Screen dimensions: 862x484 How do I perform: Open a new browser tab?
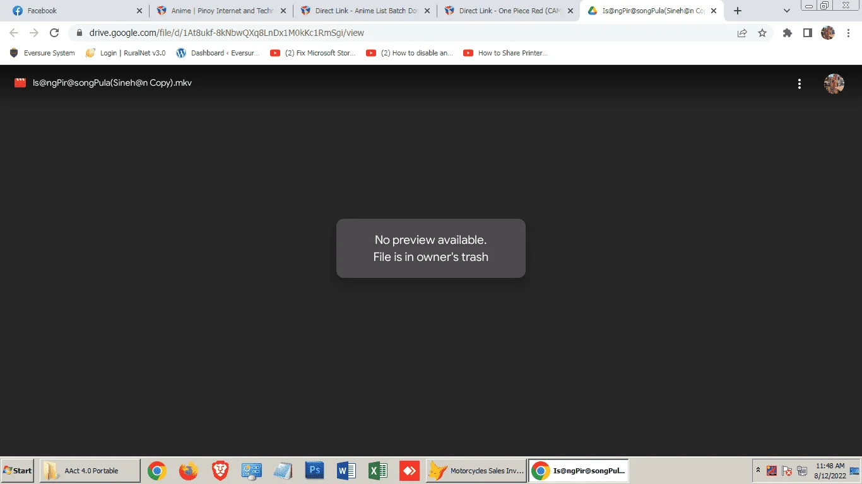pos(738,11)
